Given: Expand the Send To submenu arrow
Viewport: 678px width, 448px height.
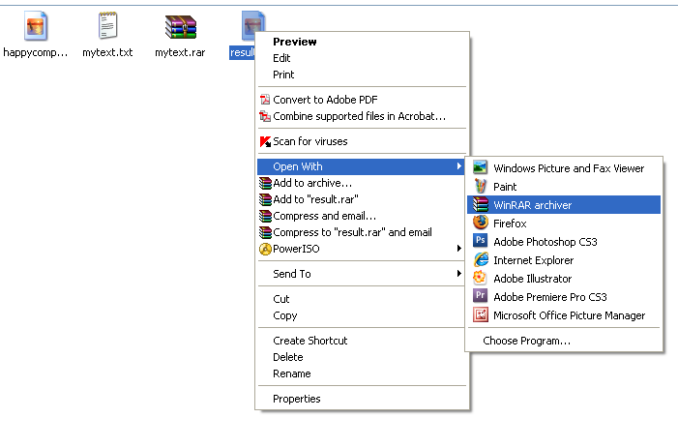Looking at the screenshot, I should pyautogui.click(x=458, y=273).
